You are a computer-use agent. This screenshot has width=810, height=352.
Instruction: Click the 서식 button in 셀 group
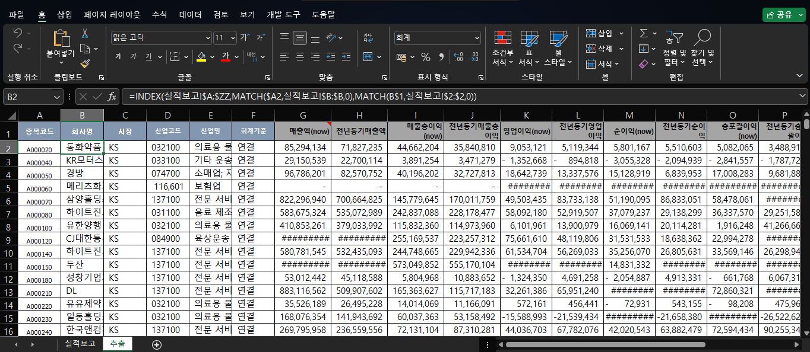tap(601, 63)
